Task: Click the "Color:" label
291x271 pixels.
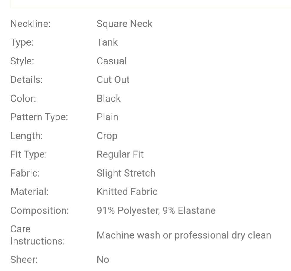Action: [x=23, y=98]
